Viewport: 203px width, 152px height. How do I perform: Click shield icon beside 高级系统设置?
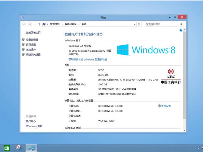pyautogui.click(x=23, y=54)
